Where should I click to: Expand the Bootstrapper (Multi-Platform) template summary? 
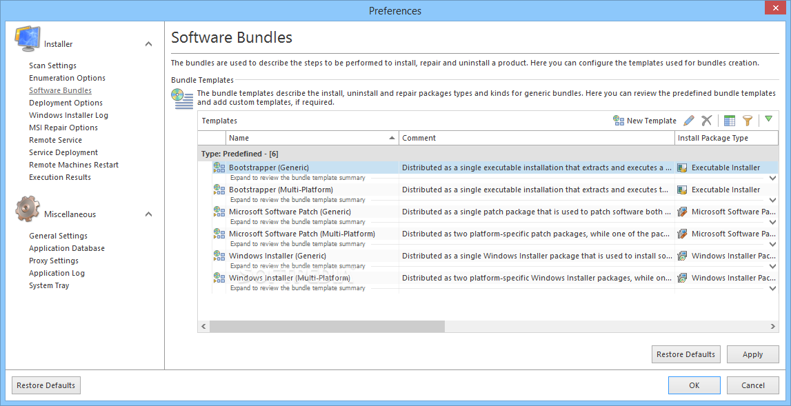pyautogui.click(x=772, y=200)
